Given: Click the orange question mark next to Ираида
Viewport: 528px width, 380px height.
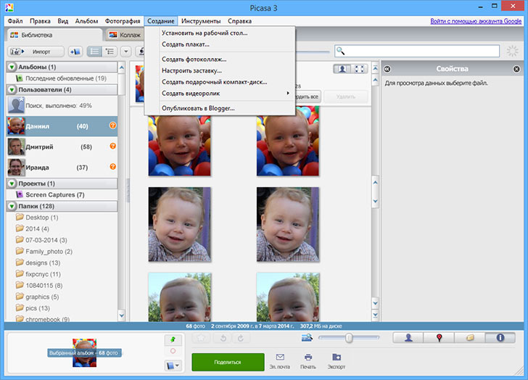Looking at the screenshot, I should tap(113, 166).
